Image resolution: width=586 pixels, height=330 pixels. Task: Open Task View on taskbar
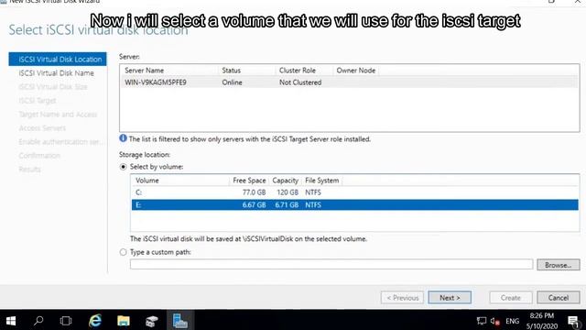click(x=66, y=321)
